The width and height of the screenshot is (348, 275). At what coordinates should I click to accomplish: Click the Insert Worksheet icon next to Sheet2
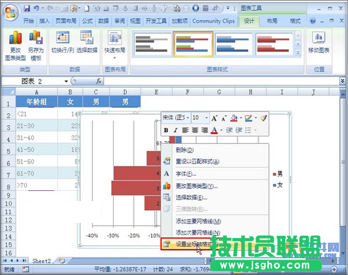coord(62,261)
